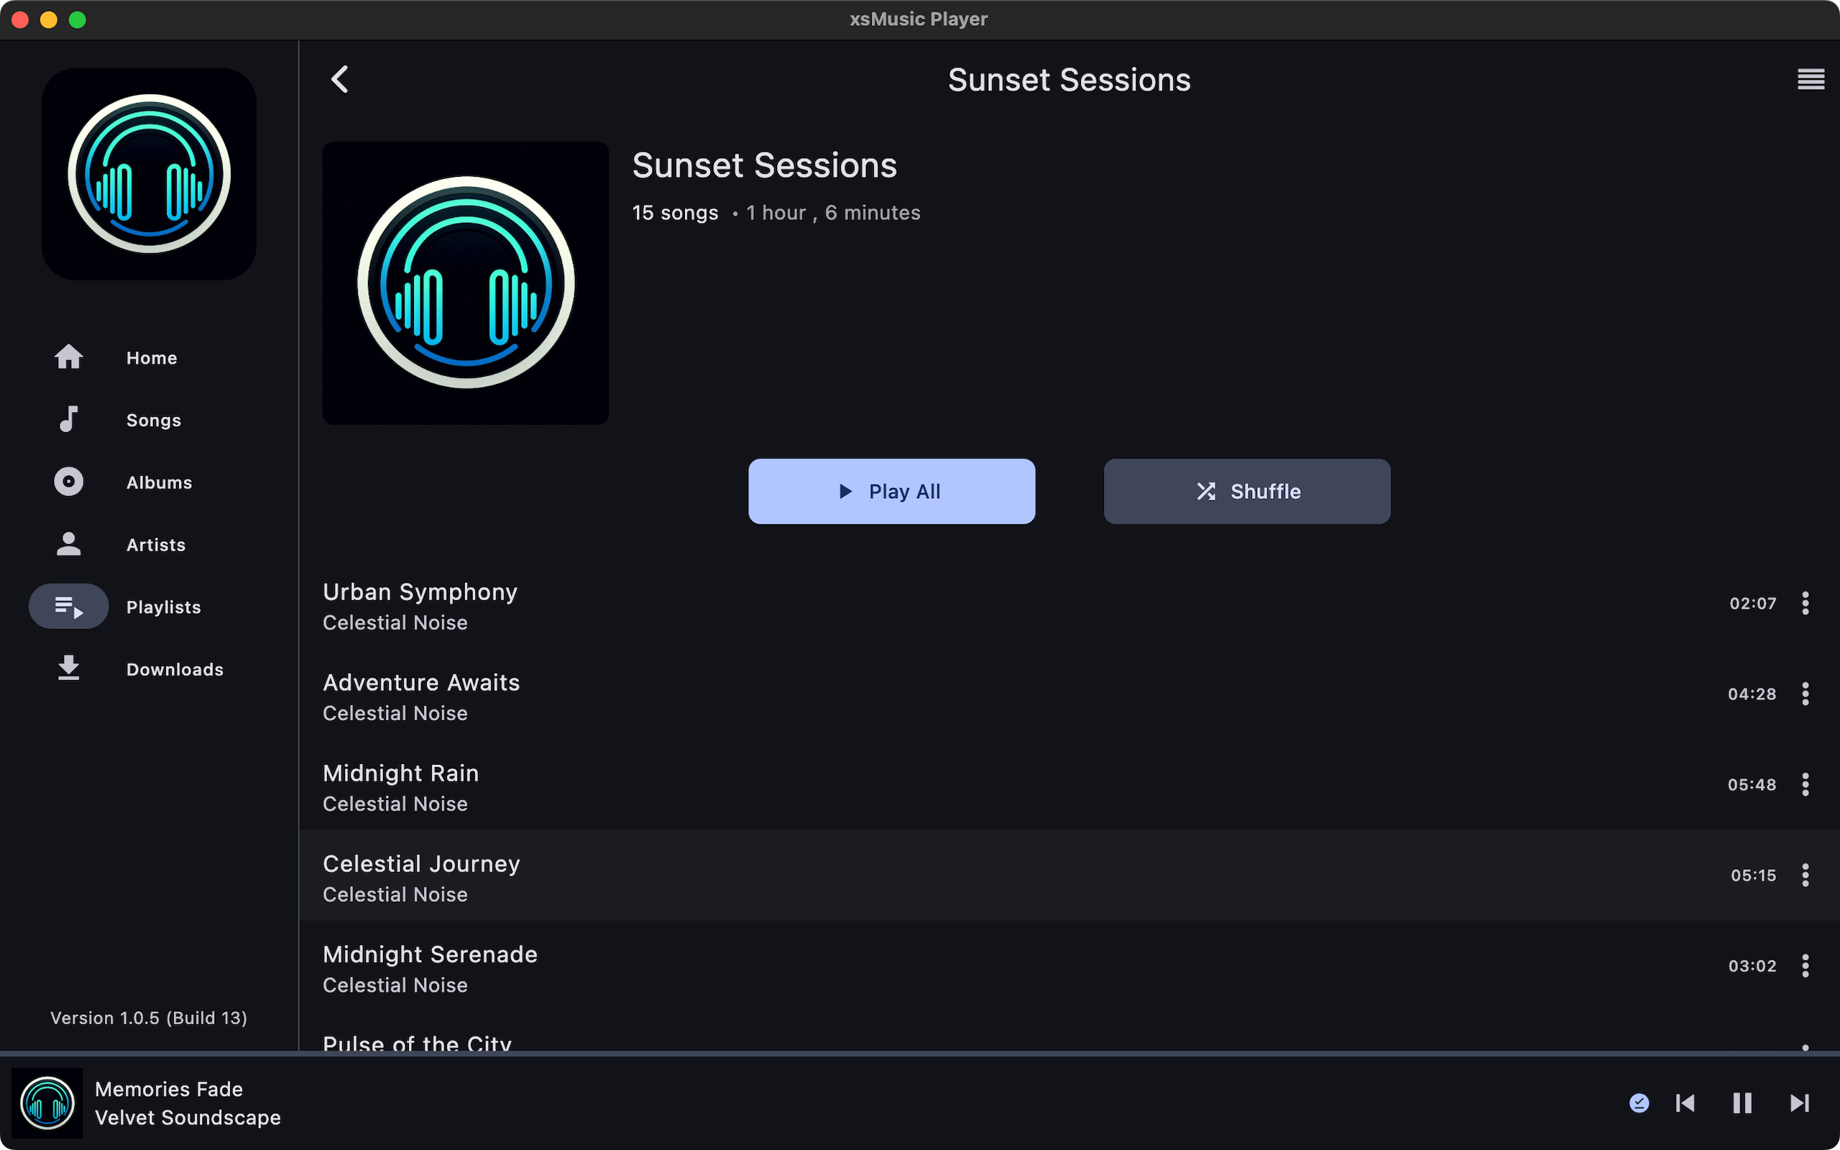Click the app logo thumbnail in the sidebar
1840x1150 pixels.
(148, 174)
